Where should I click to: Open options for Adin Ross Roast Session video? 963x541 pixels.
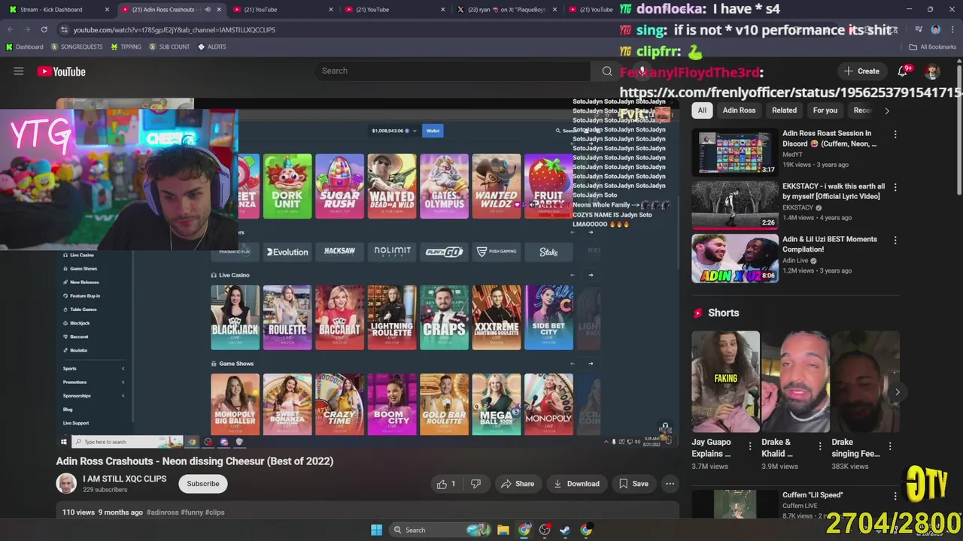click(x=895, y=134)
